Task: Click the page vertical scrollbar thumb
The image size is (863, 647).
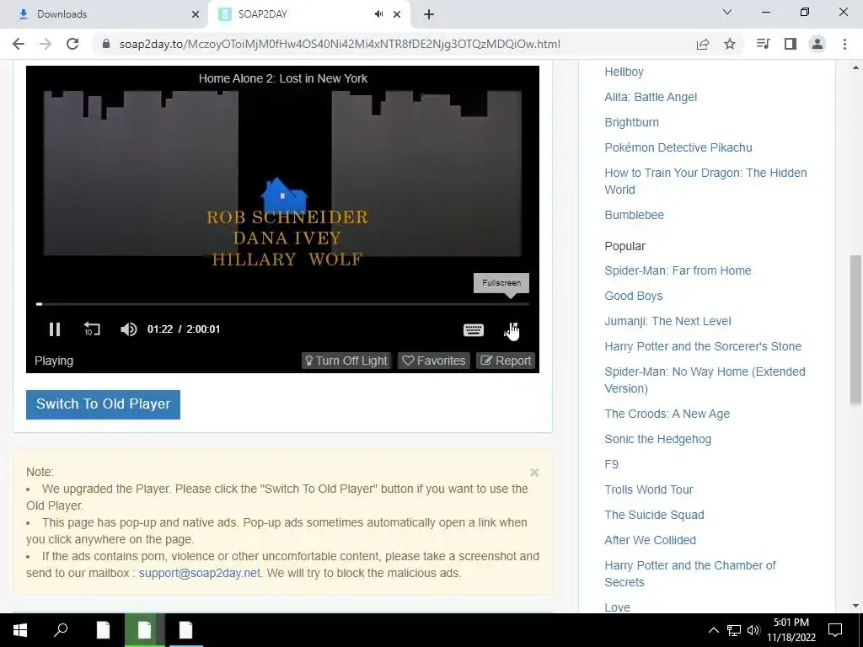Action: [855, 330]
